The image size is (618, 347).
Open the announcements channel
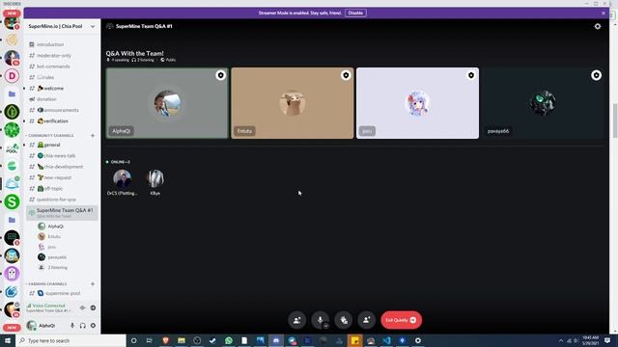(62, 110)
